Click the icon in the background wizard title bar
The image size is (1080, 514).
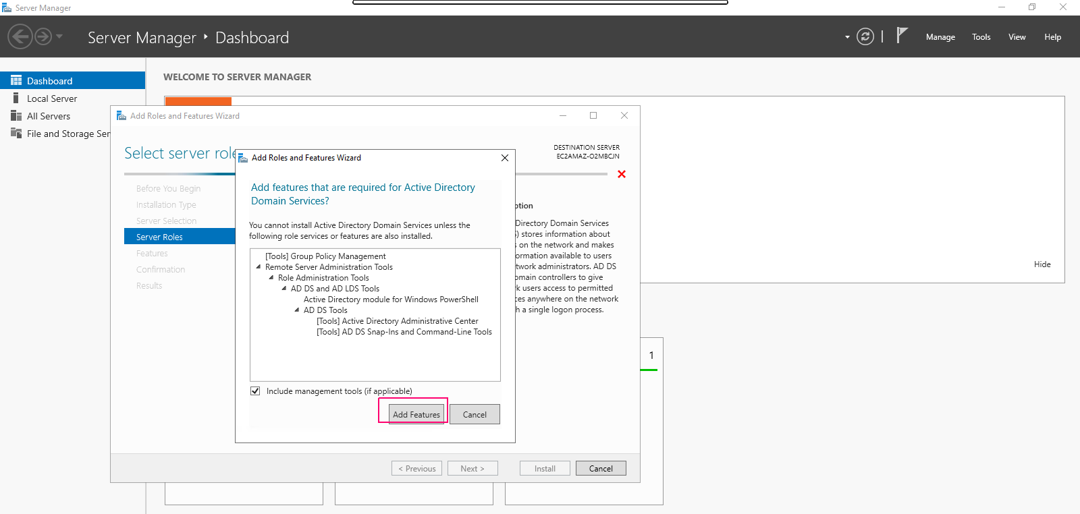coord(122,116)
